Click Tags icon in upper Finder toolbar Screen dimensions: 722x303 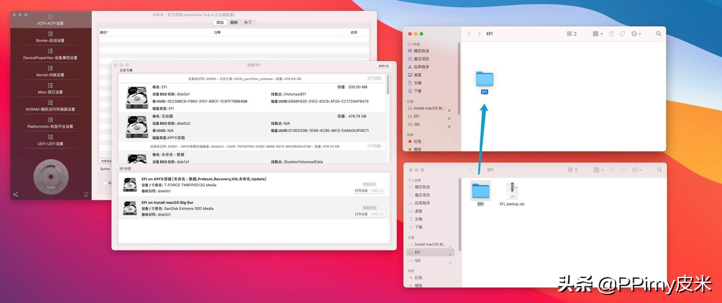622,34
